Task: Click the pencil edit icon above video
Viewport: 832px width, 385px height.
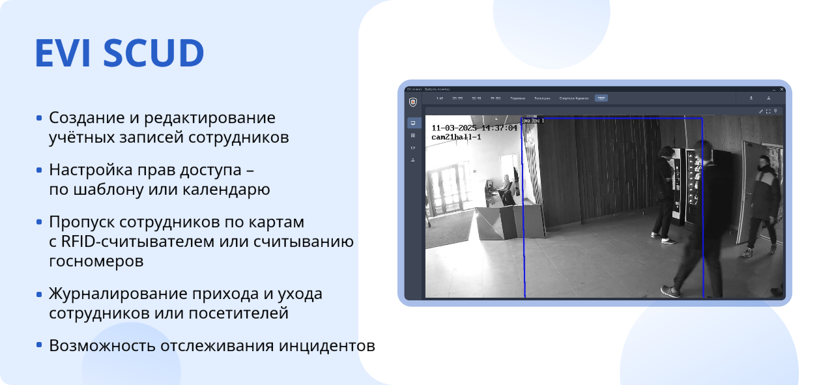Action: click(x=761, y=111)
